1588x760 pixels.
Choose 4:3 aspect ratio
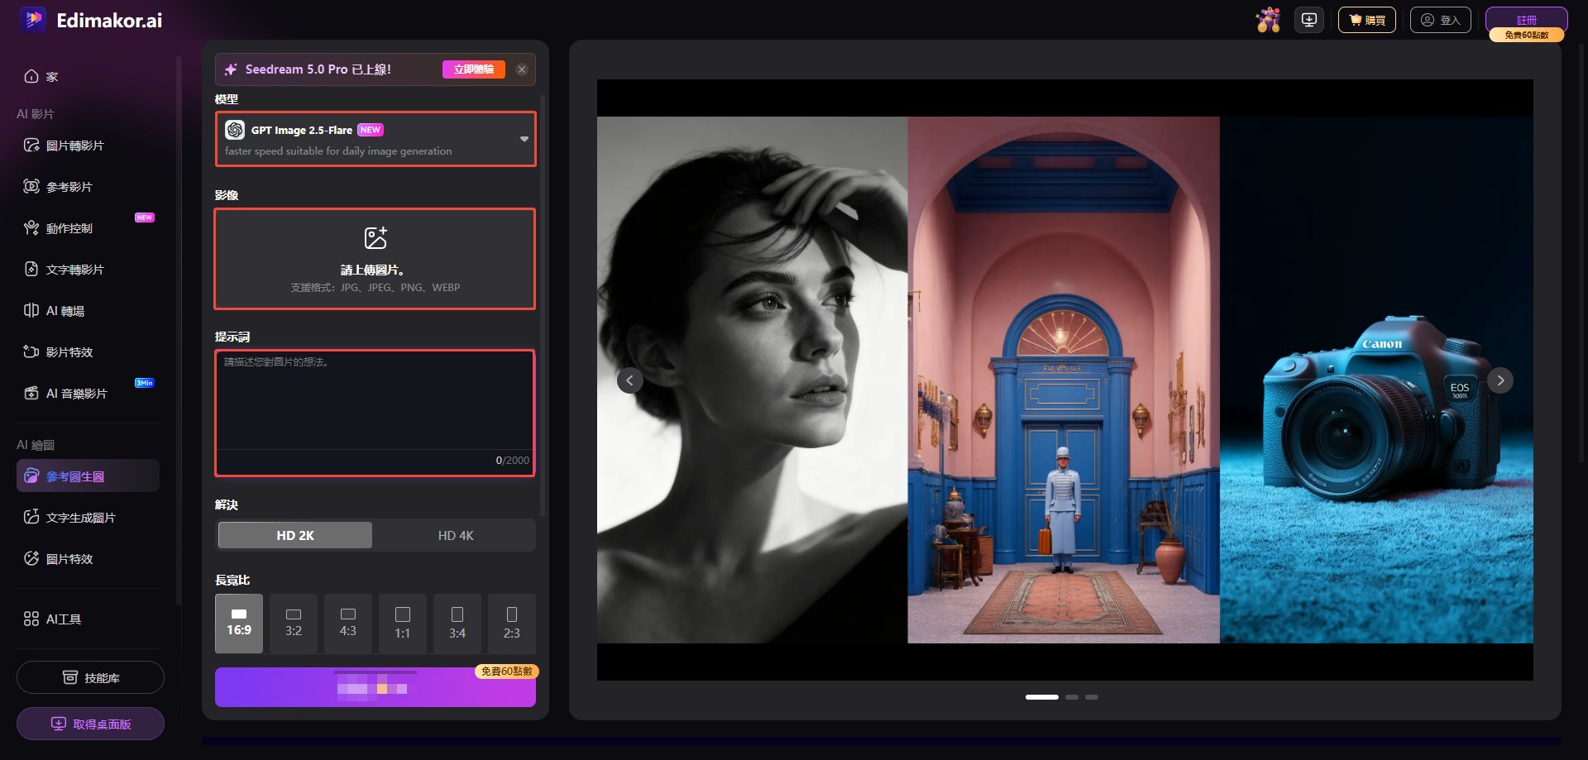[x=348, y=624]
